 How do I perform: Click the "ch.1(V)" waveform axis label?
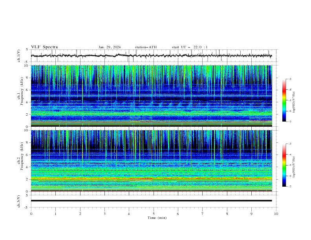19,56
